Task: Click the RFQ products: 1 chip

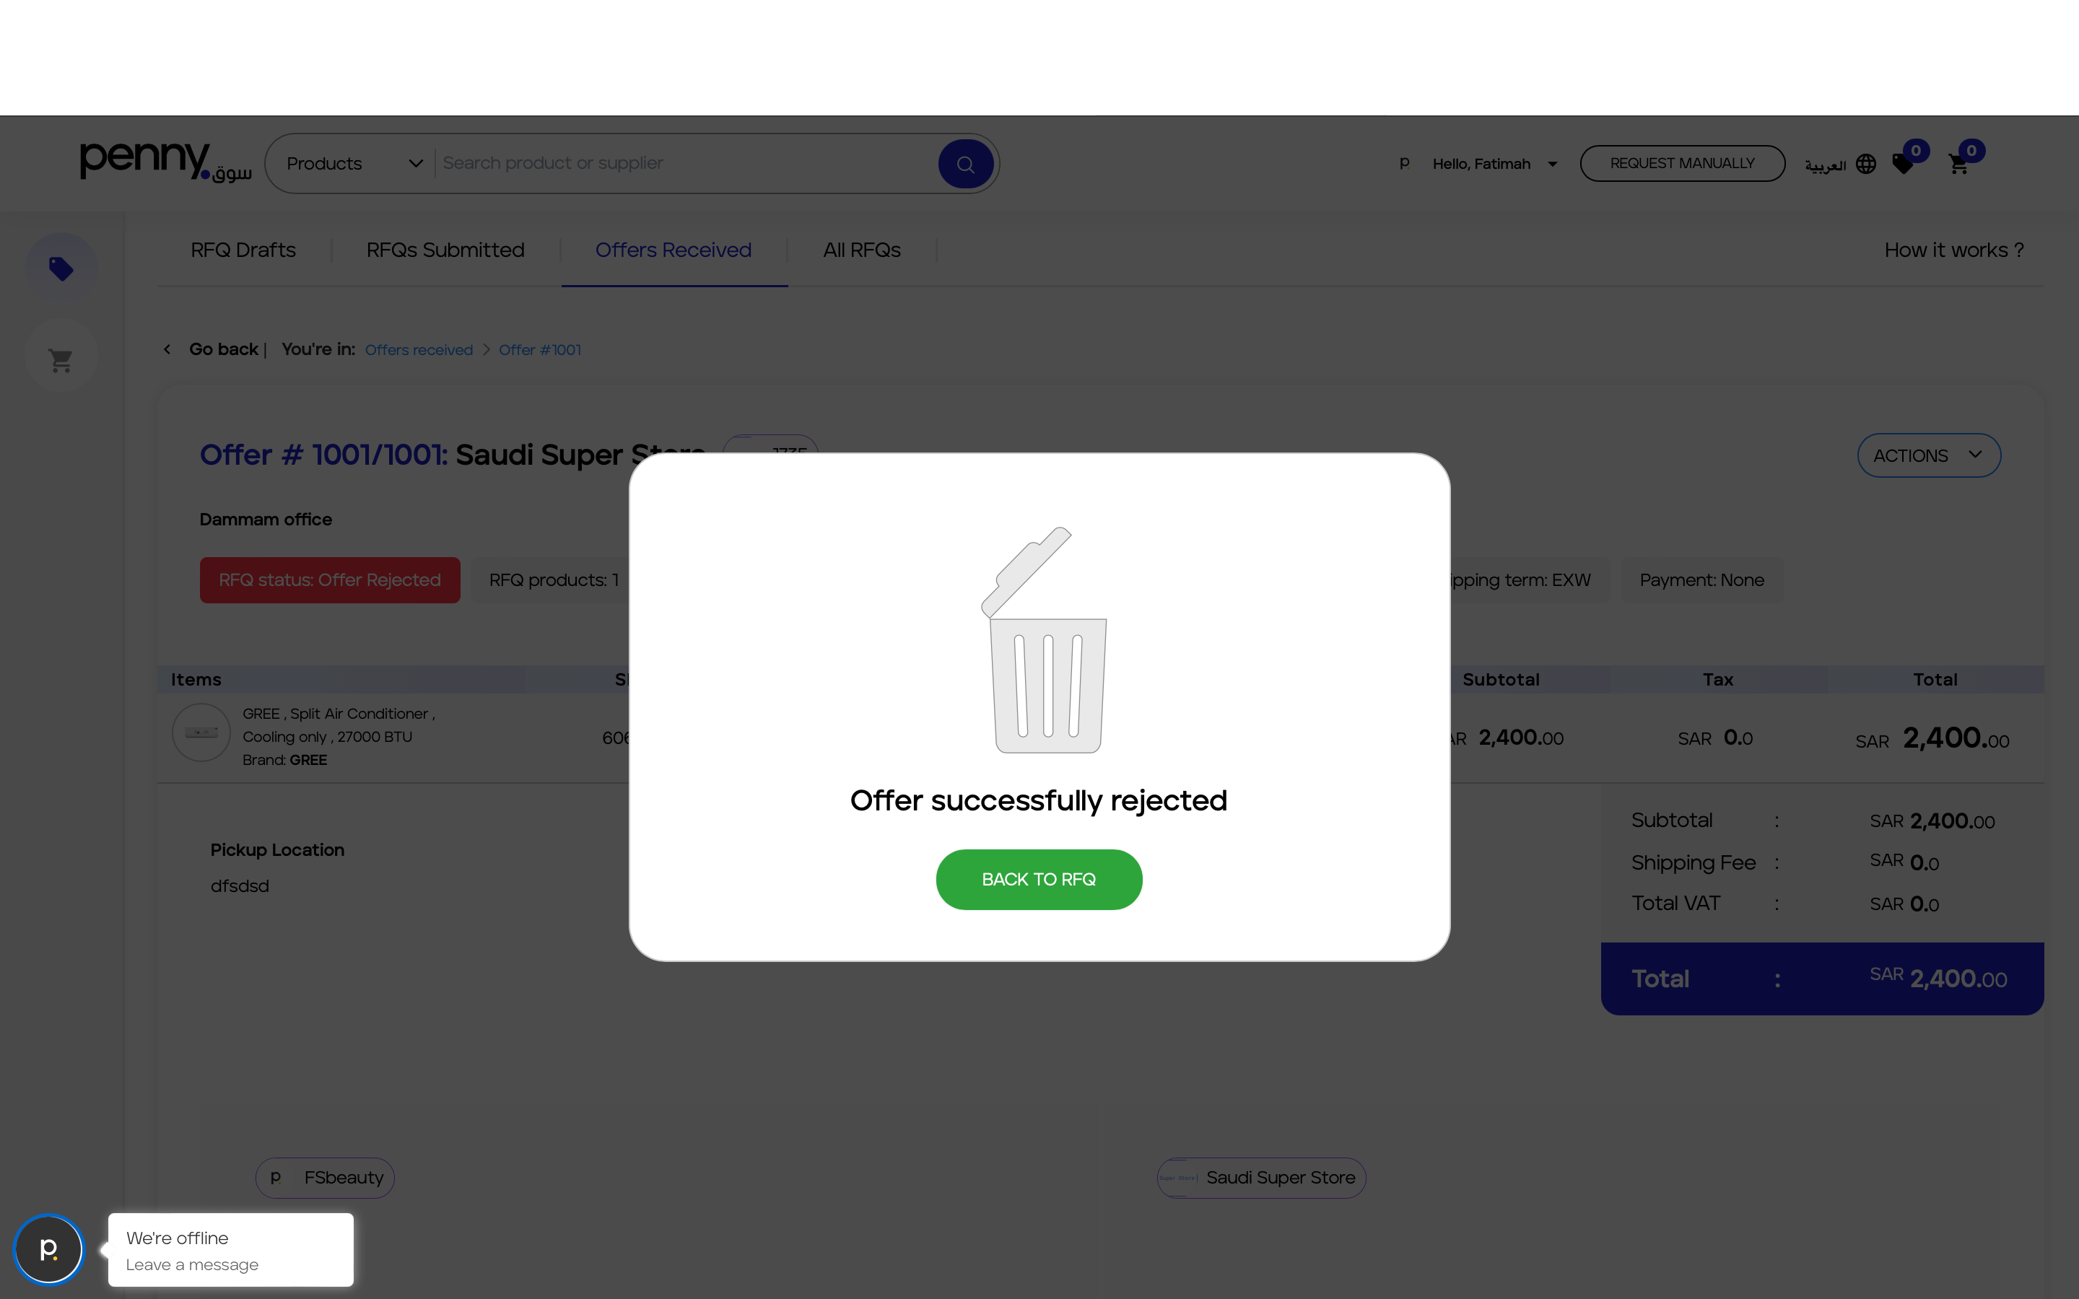Action: pos(553,580)
